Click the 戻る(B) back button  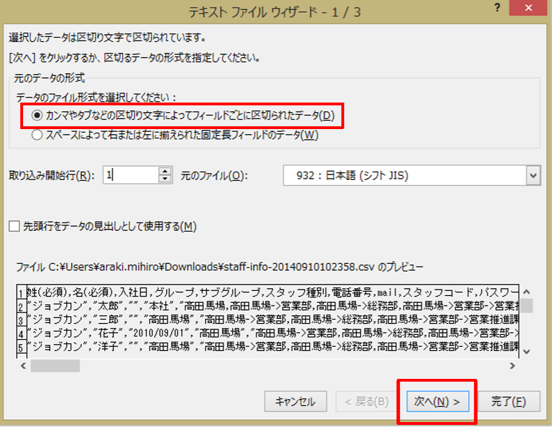pos(364,402)
